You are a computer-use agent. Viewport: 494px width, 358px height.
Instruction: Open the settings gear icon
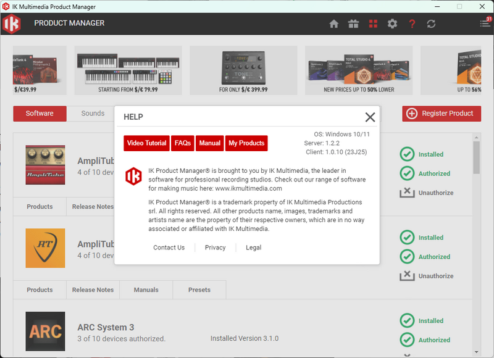click(392, 23)
